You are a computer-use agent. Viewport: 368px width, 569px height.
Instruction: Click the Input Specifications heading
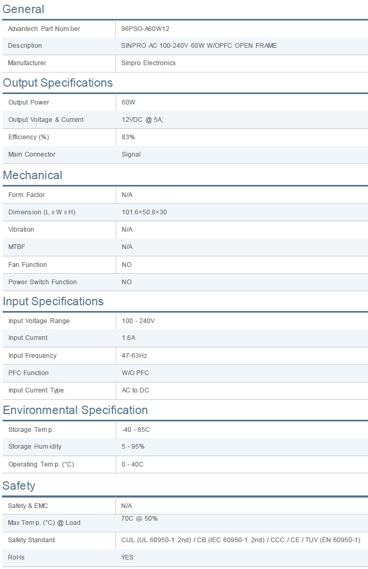(53, 302)
